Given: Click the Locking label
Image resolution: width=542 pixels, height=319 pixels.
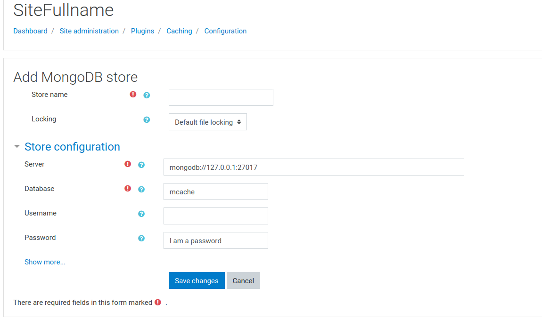Looking at the screenshot, I should tap(44, 119).
